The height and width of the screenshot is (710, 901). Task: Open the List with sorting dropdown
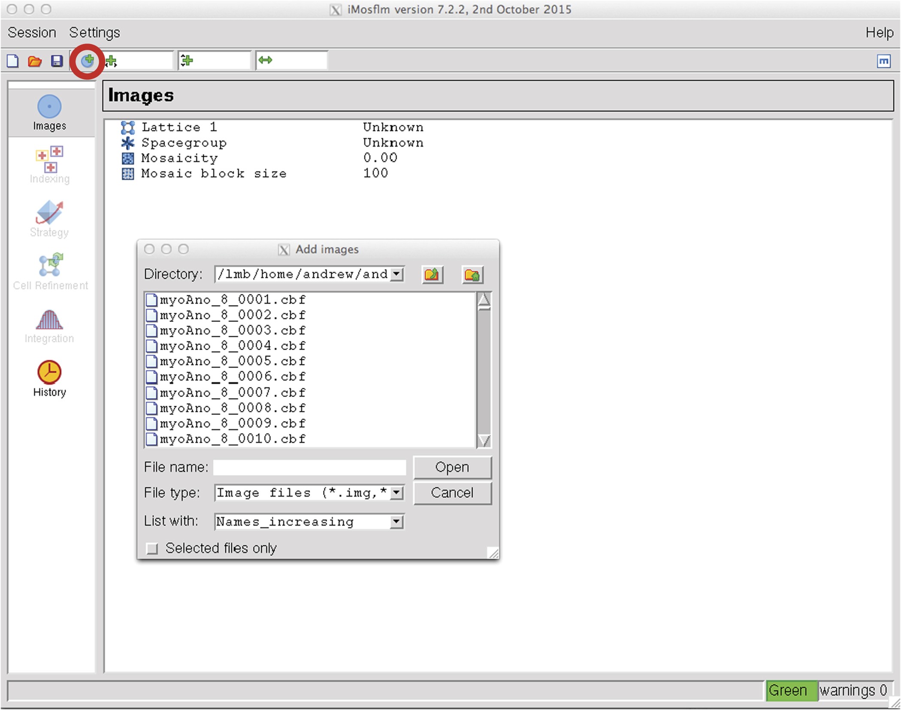(397, 522)
